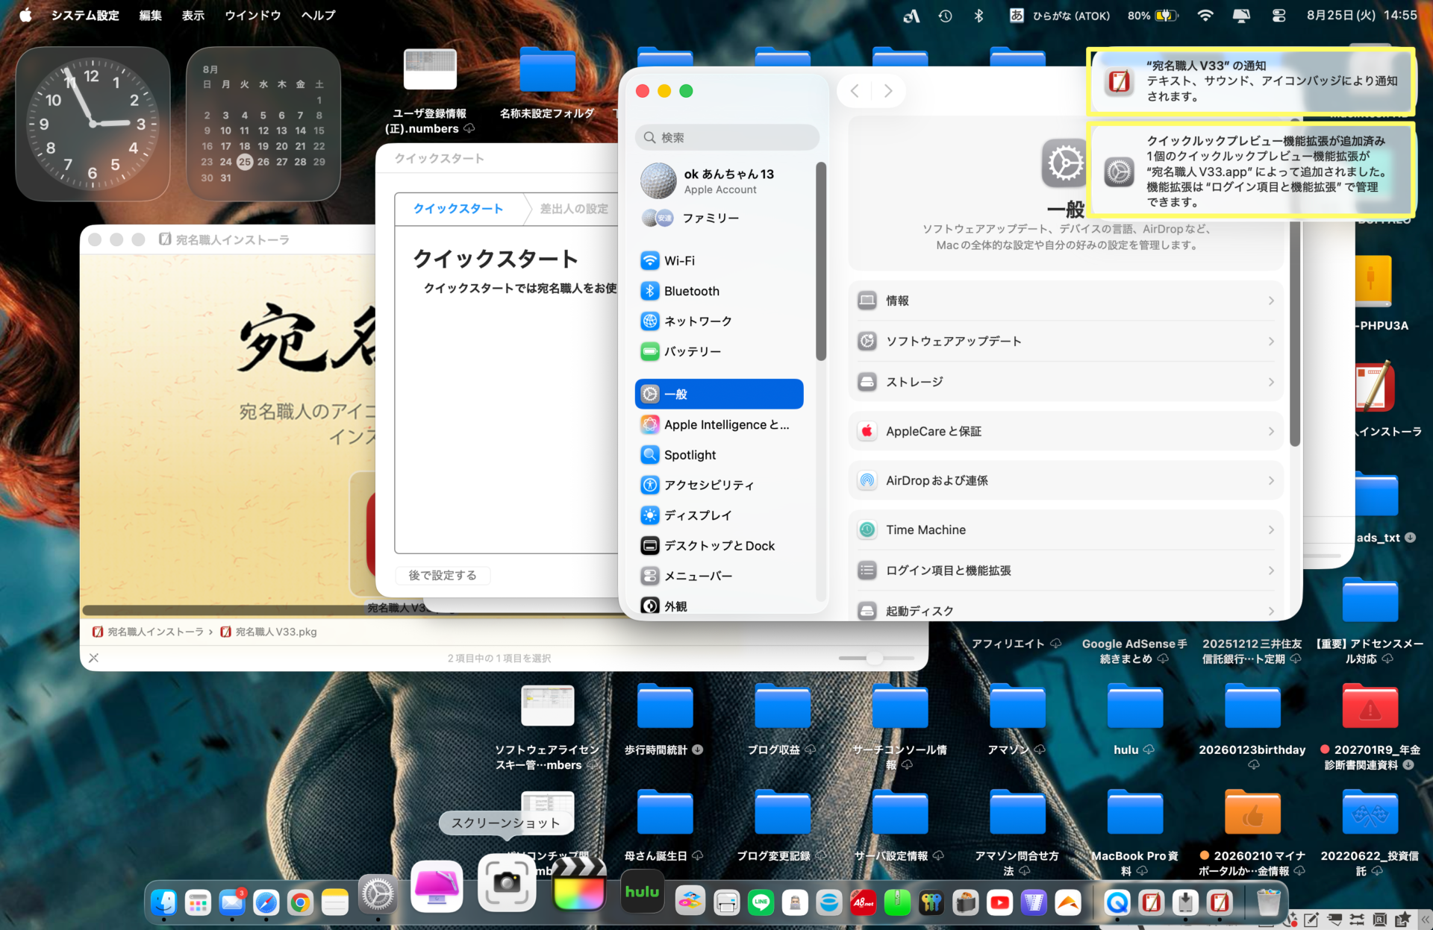Select the 20260123birthday desktop folder
The width and height of the screenshot is (1433, 930).
[1252, 726]
